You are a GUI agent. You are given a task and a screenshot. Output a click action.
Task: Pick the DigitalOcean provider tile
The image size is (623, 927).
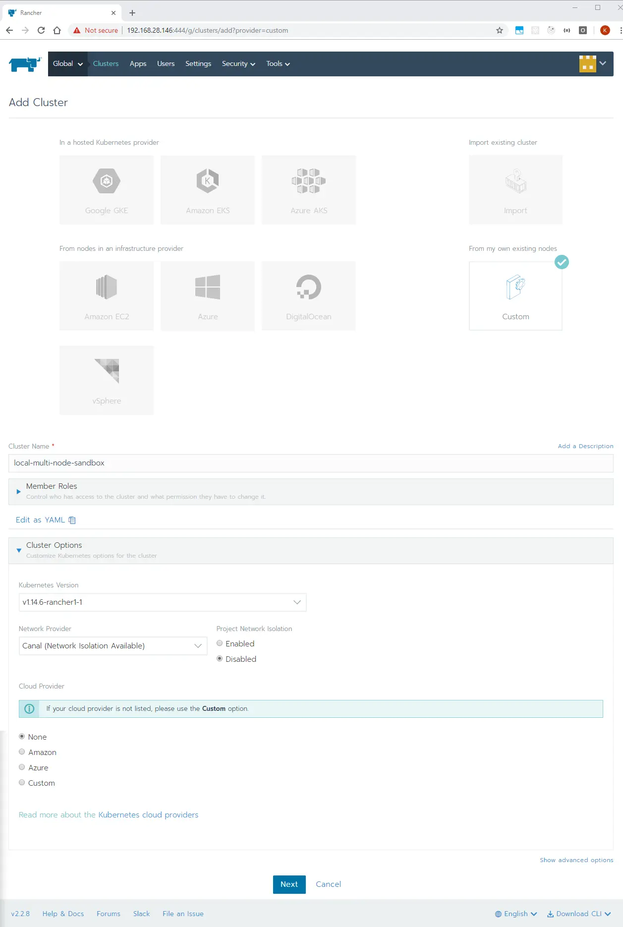(x=309, y=296)
